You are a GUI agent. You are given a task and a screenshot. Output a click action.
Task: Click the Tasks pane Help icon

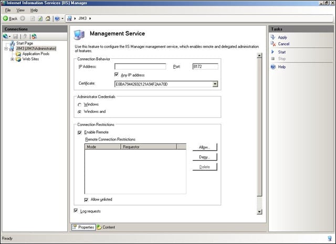click(273, 67)
